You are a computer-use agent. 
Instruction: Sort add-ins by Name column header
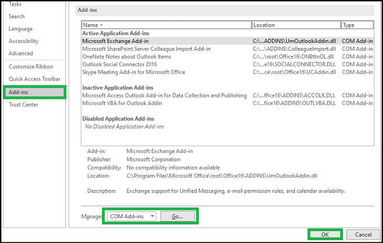(x=166, y=25)
